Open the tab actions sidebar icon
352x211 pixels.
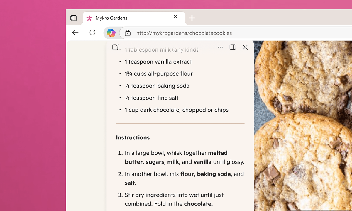(x=74, y=18)
